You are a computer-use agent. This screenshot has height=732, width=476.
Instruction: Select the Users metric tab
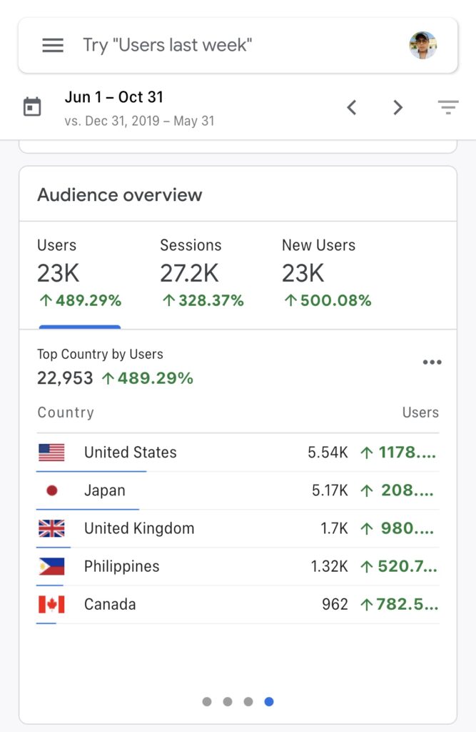point(79,274)
